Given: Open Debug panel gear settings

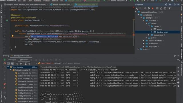Looking at the screenshot, I should [175, 56].
